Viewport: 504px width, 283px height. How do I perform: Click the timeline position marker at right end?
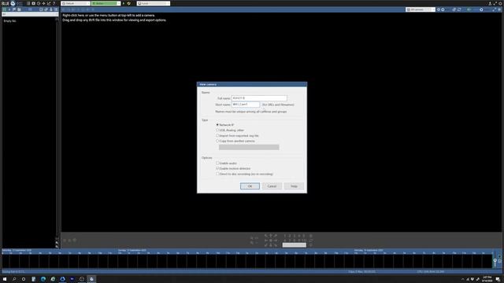point(495,261)
